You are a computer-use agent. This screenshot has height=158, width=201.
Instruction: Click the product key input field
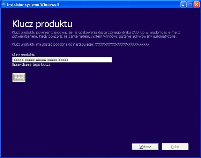coord(62,60)
